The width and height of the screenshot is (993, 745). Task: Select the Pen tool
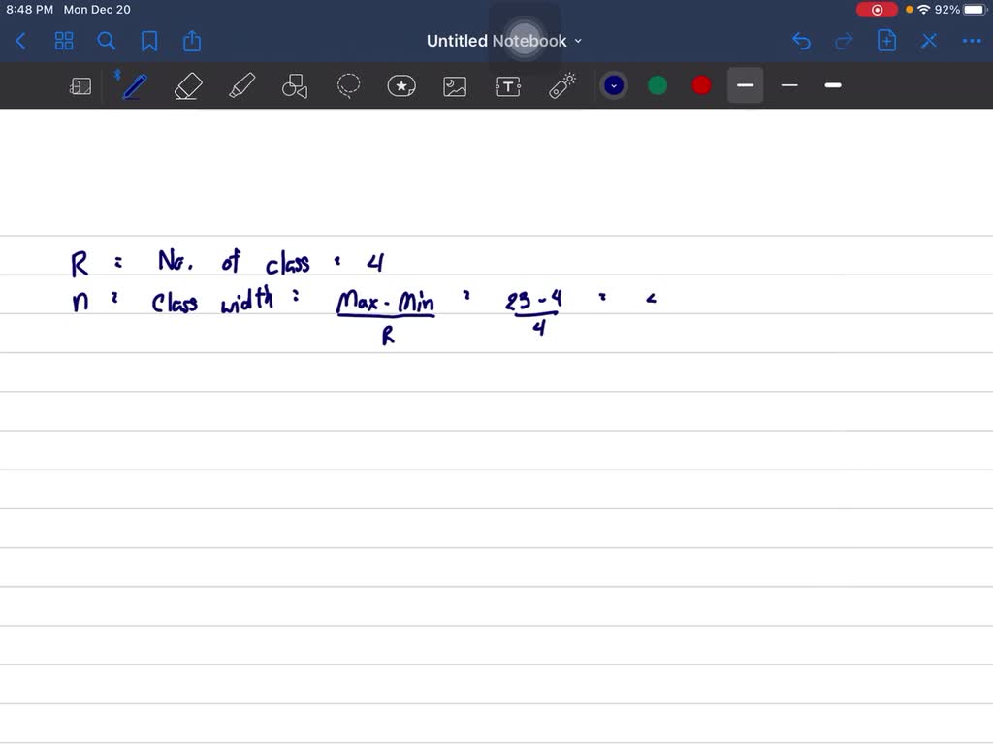(134, 85)
